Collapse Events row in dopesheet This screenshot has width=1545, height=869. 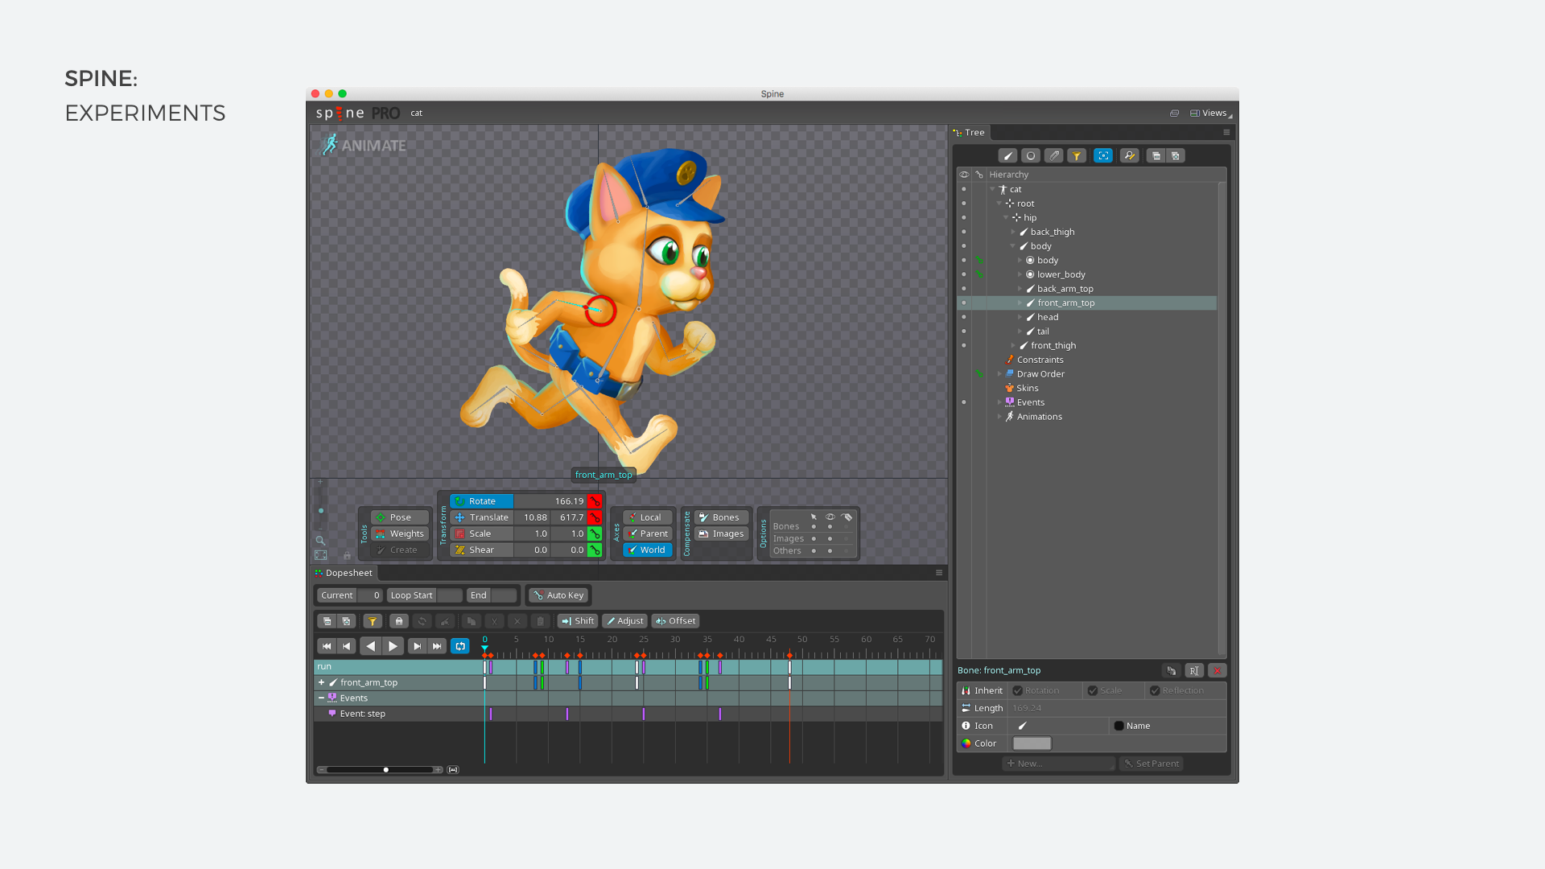(322, 698)
